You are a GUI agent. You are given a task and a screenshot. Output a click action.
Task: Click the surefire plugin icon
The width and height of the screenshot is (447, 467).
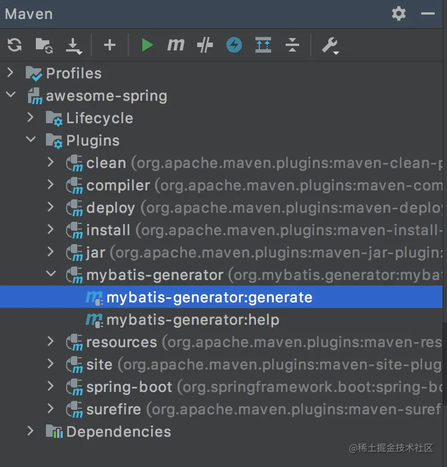pyautogui.click(x=74, y=409)
